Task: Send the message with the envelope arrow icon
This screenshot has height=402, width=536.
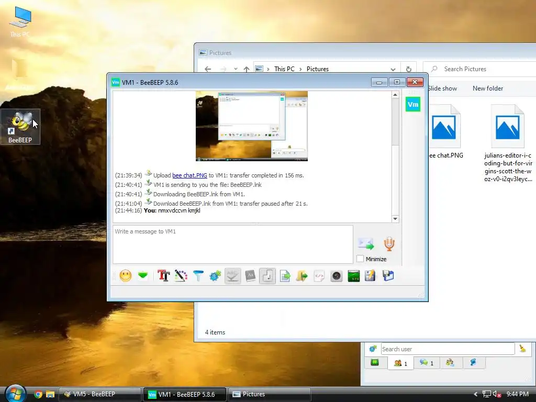Action: click(x=366, y=244)
